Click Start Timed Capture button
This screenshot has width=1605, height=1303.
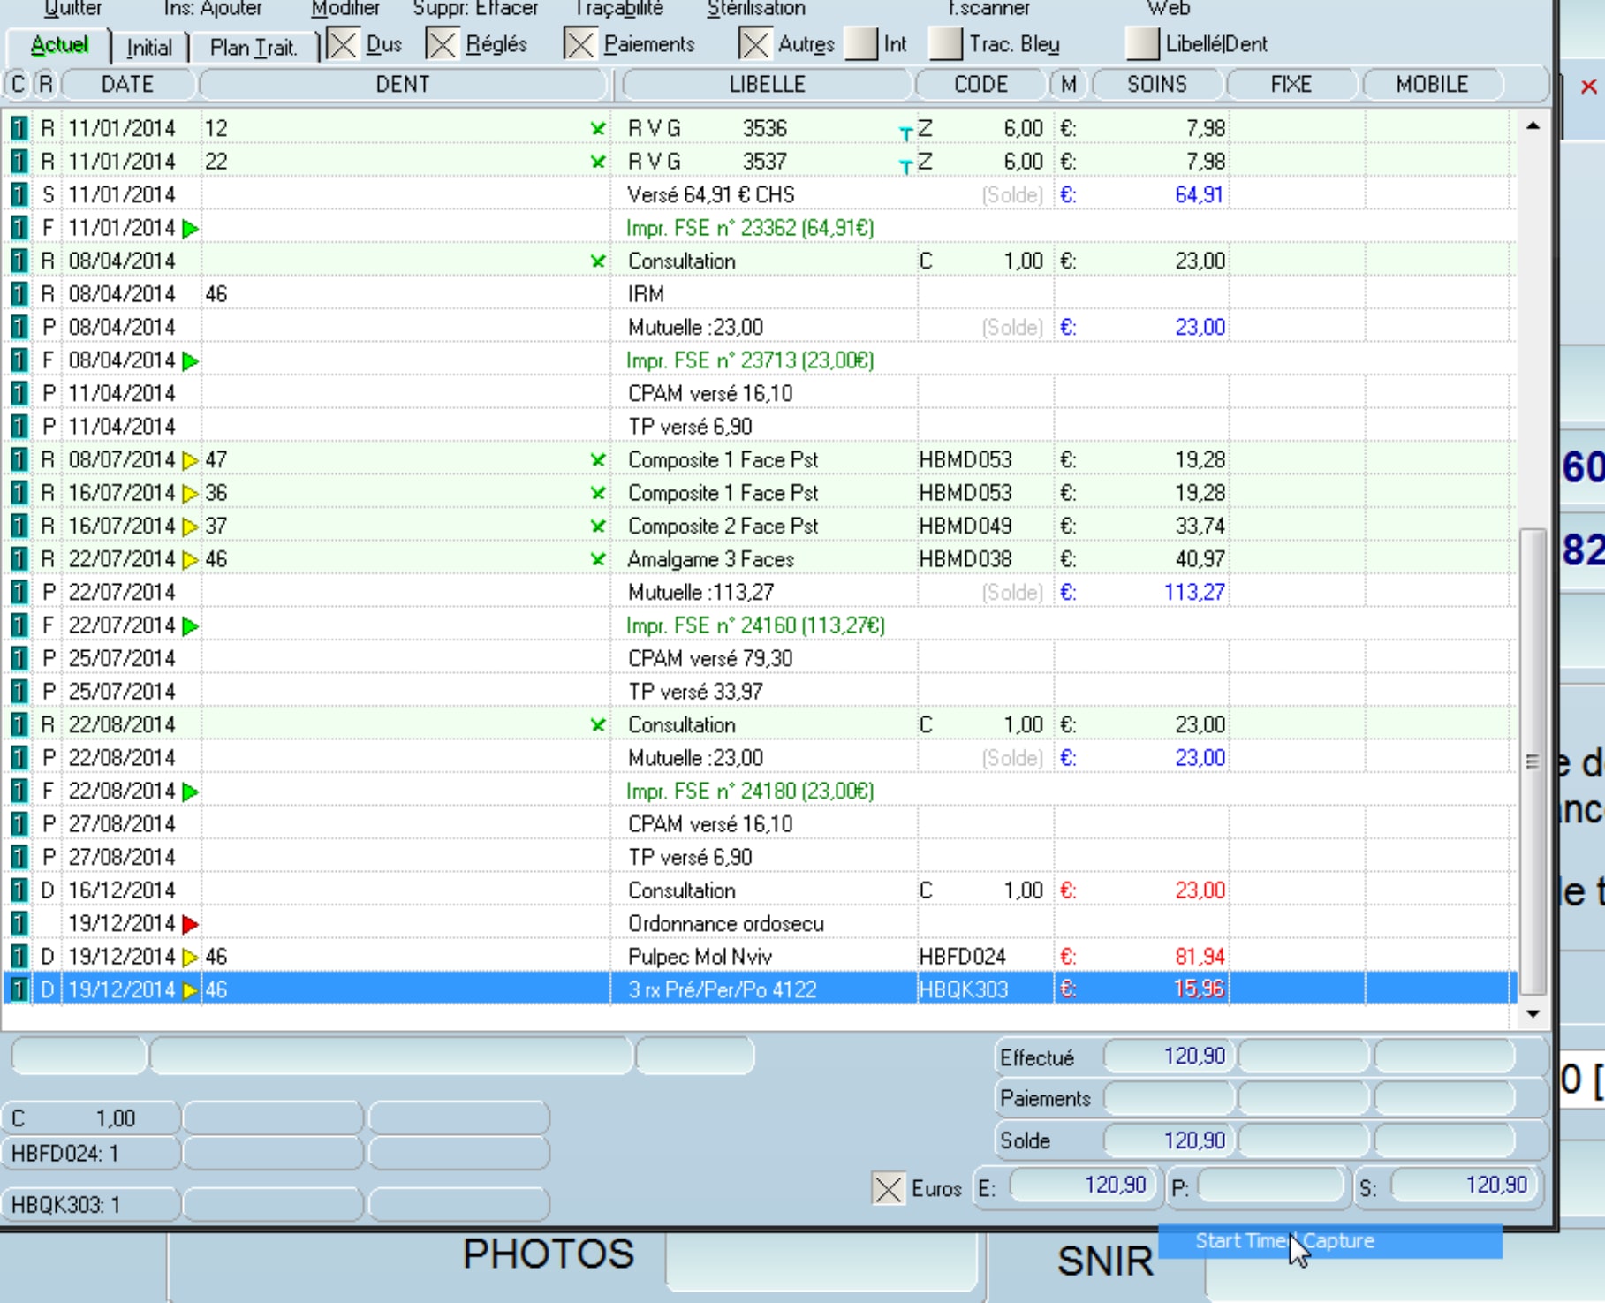(1329, 1241)
